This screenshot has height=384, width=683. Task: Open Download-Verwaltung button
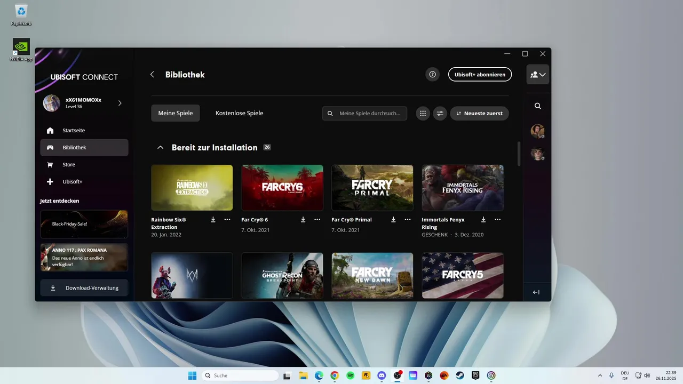pos(84,288)
